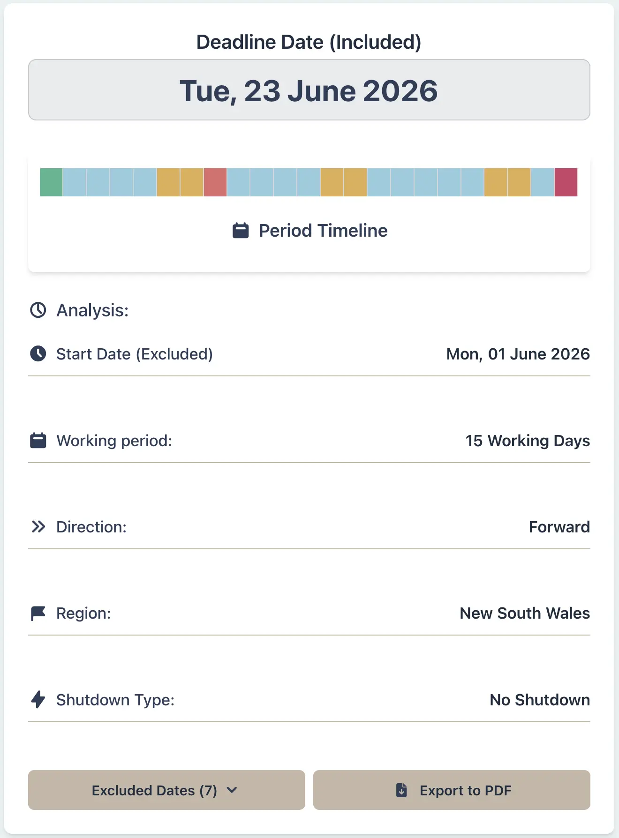Click the Tue, 23 June 2026 deadline box
This screenshot has height=838, width=619.
(x=309, y=90)
